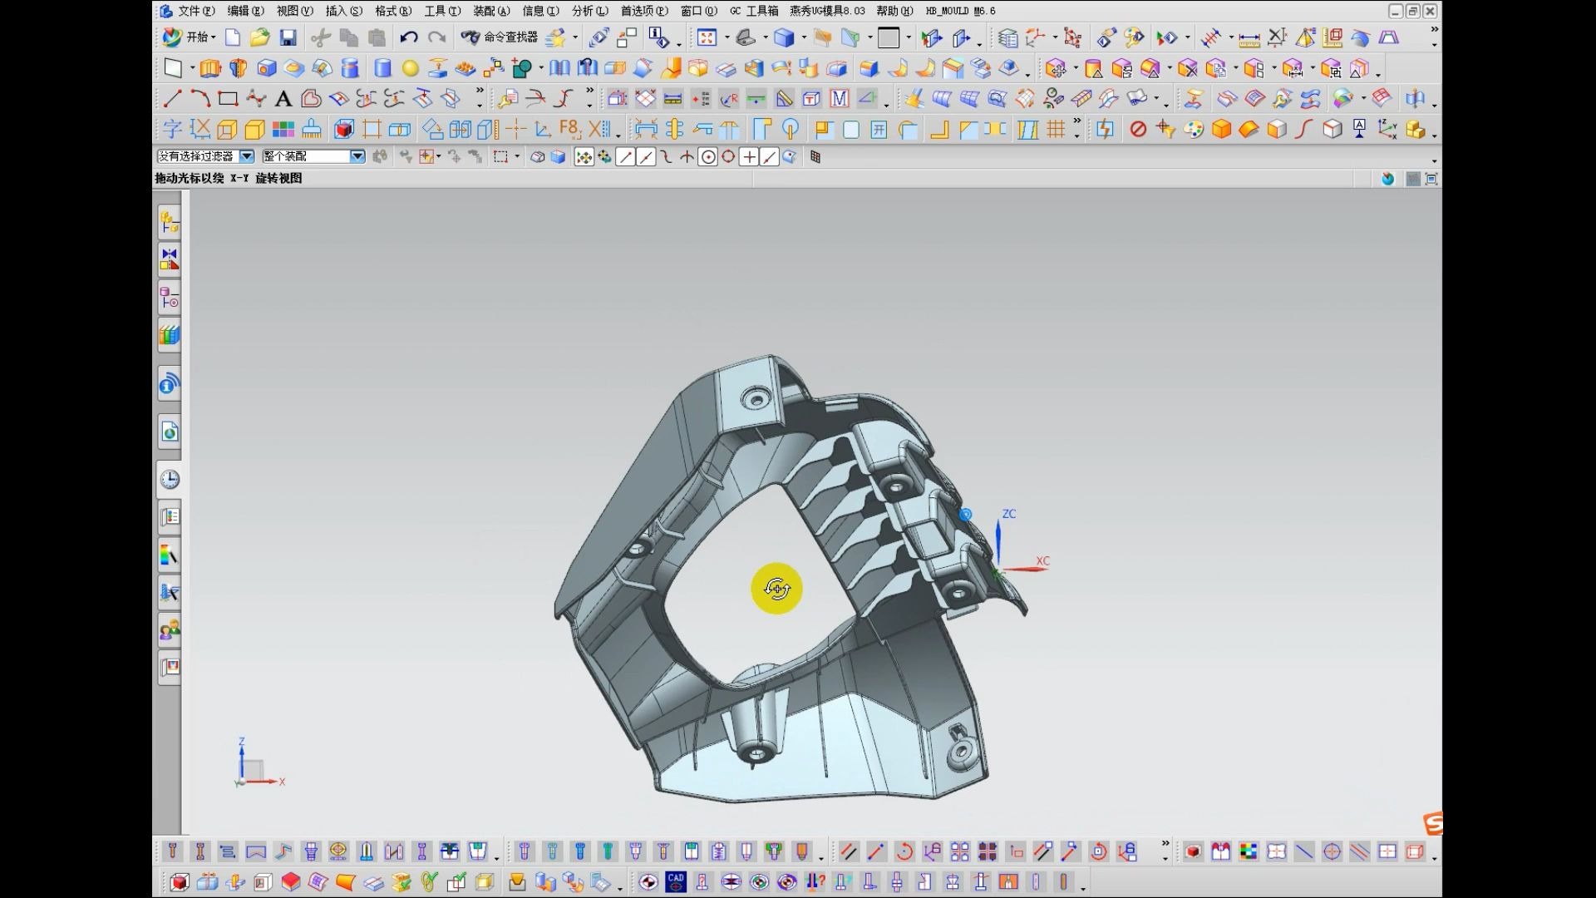This screenshot has width=1596, height=898.
Task: Toggle snap to quadrant point option
Action: tap(728, 157)
